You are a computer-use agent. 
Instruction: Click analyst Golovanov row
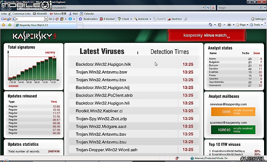pos(235,85)
